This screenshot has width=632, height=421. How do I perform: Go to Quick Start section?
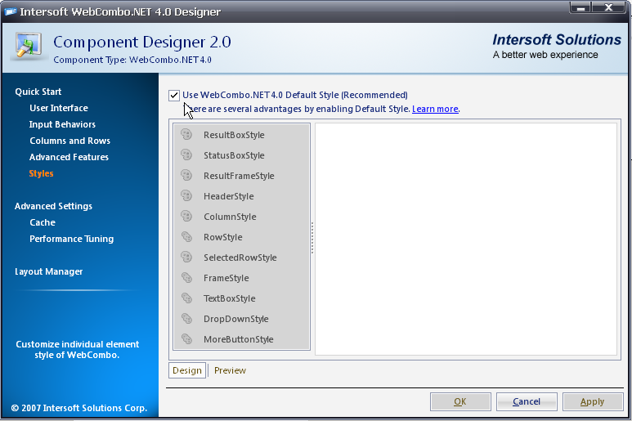(38, 92)
